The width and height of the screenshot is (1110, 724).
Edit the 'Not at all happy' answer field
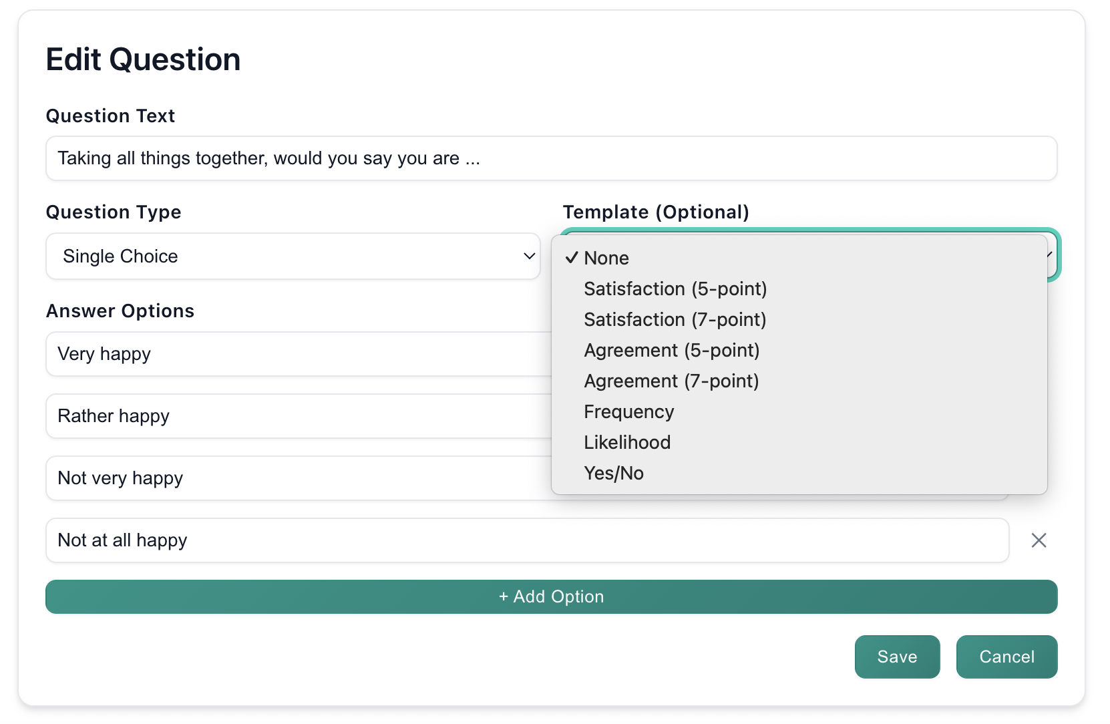point(528,540)
